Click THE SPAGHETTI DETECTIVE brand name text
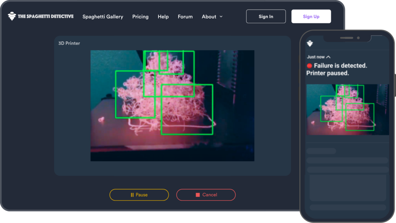Viewport: 396px width, 223px height. pos(46,17)
